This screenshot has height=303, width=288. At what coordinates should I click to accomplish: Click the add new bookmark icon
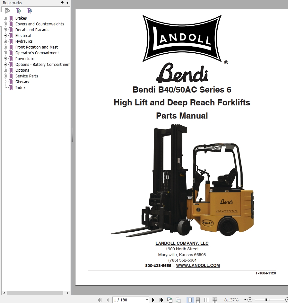pos(19,11)
